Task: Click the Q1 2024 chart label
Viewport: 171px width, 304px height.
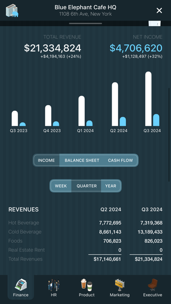Action: click(85, 131)
